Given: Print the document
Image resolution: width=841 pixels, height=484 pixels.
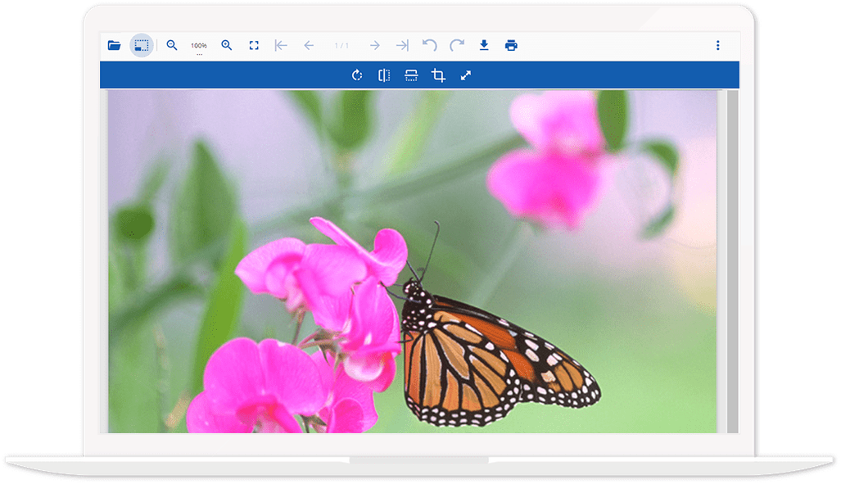Looking at the screenshot, I should (511, 46).
